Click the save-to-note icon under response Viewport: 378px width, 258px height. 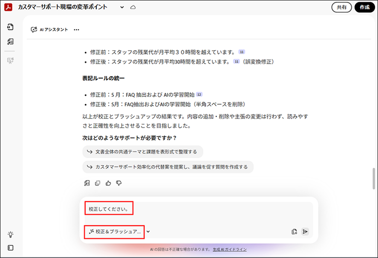87,183
